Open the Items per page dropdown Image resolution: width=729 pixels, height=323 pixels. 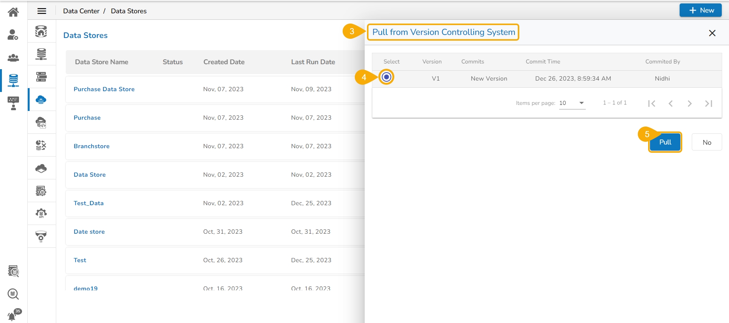click(x=572, y=103)
